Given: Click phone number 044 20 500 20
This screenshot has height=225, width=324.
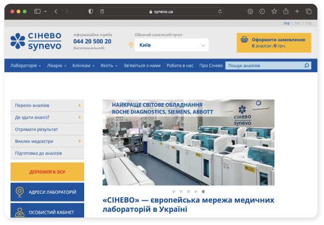Looking at the screenshot, I should point(92,42).
